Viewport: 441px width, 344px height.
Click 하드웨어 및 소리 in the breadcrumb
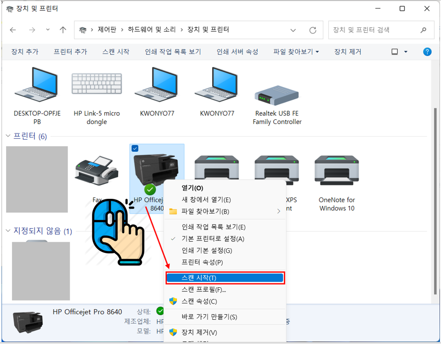click(152, 29)
